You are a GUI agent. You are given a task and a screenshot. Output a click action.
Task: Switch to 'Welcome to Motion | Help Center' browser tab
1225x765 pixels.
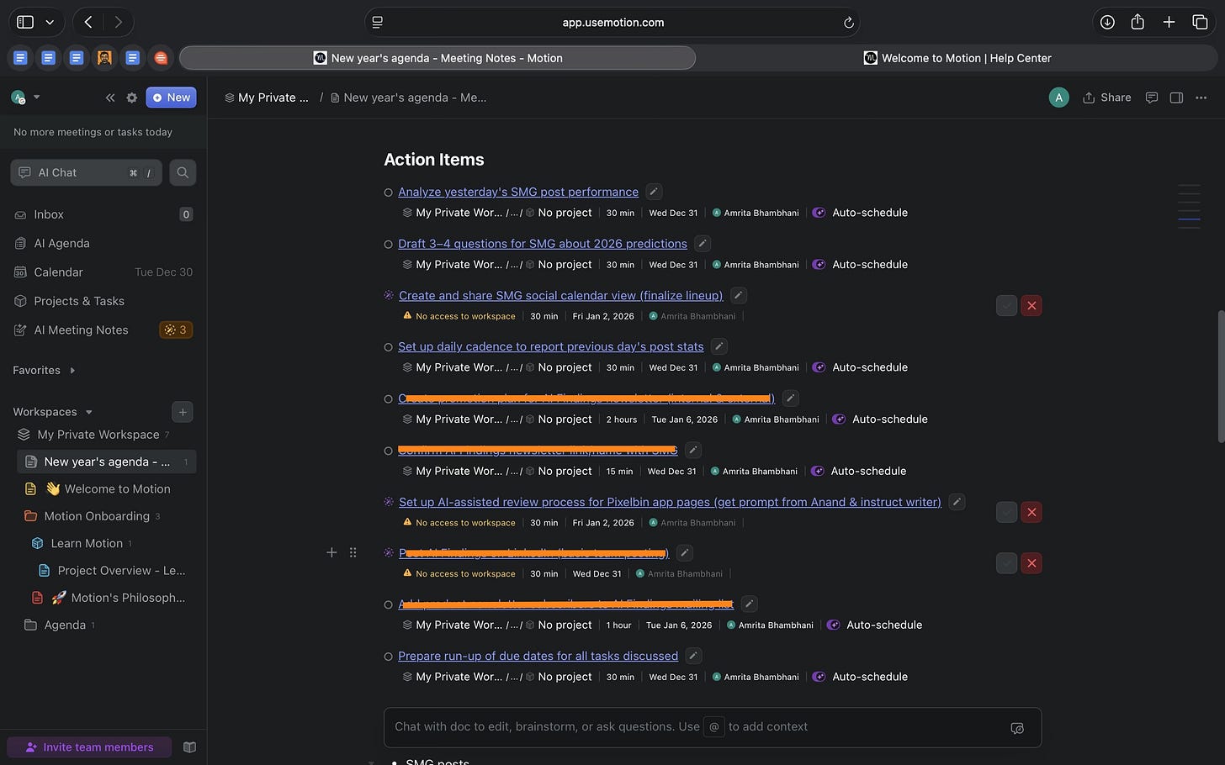point(957,58)
